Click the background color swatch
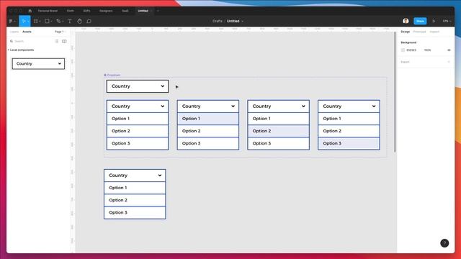This screenshot has height=259, width=461. pyautogui.click(x=403, y=50)
